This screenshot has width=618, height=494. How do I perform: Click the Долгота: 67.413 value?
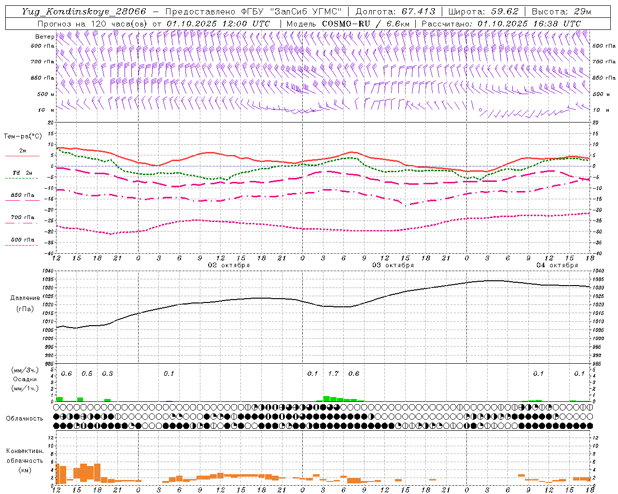click(395, 12)
